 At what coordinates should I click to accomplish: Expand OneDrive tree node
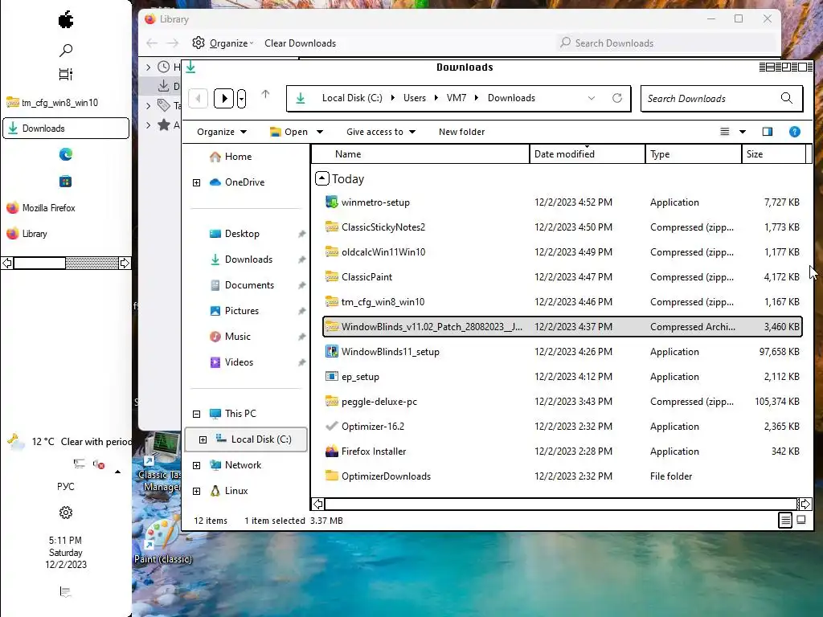(196, 182)
